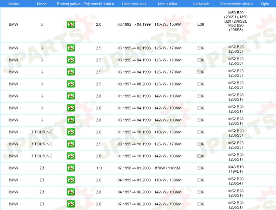This screenshot has height=210, width=276.
Task: Click the Opis column header
Action: tap(264, 4)
